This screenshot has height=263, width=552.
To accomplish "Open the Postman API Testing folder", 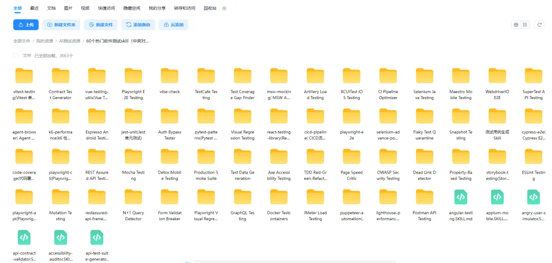I will 425,197.
